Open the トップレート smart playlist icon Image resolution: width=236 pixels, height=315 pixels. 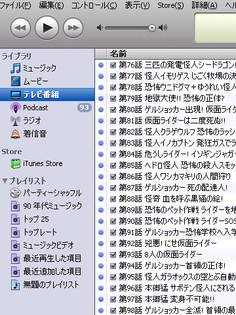(16, 232)
